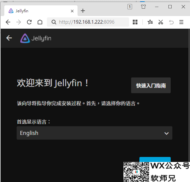This screenshot has width=190, height=182.
Task: Click the Jellyfin logo in header
Action: pyautogui.click(x=36, y=38)
